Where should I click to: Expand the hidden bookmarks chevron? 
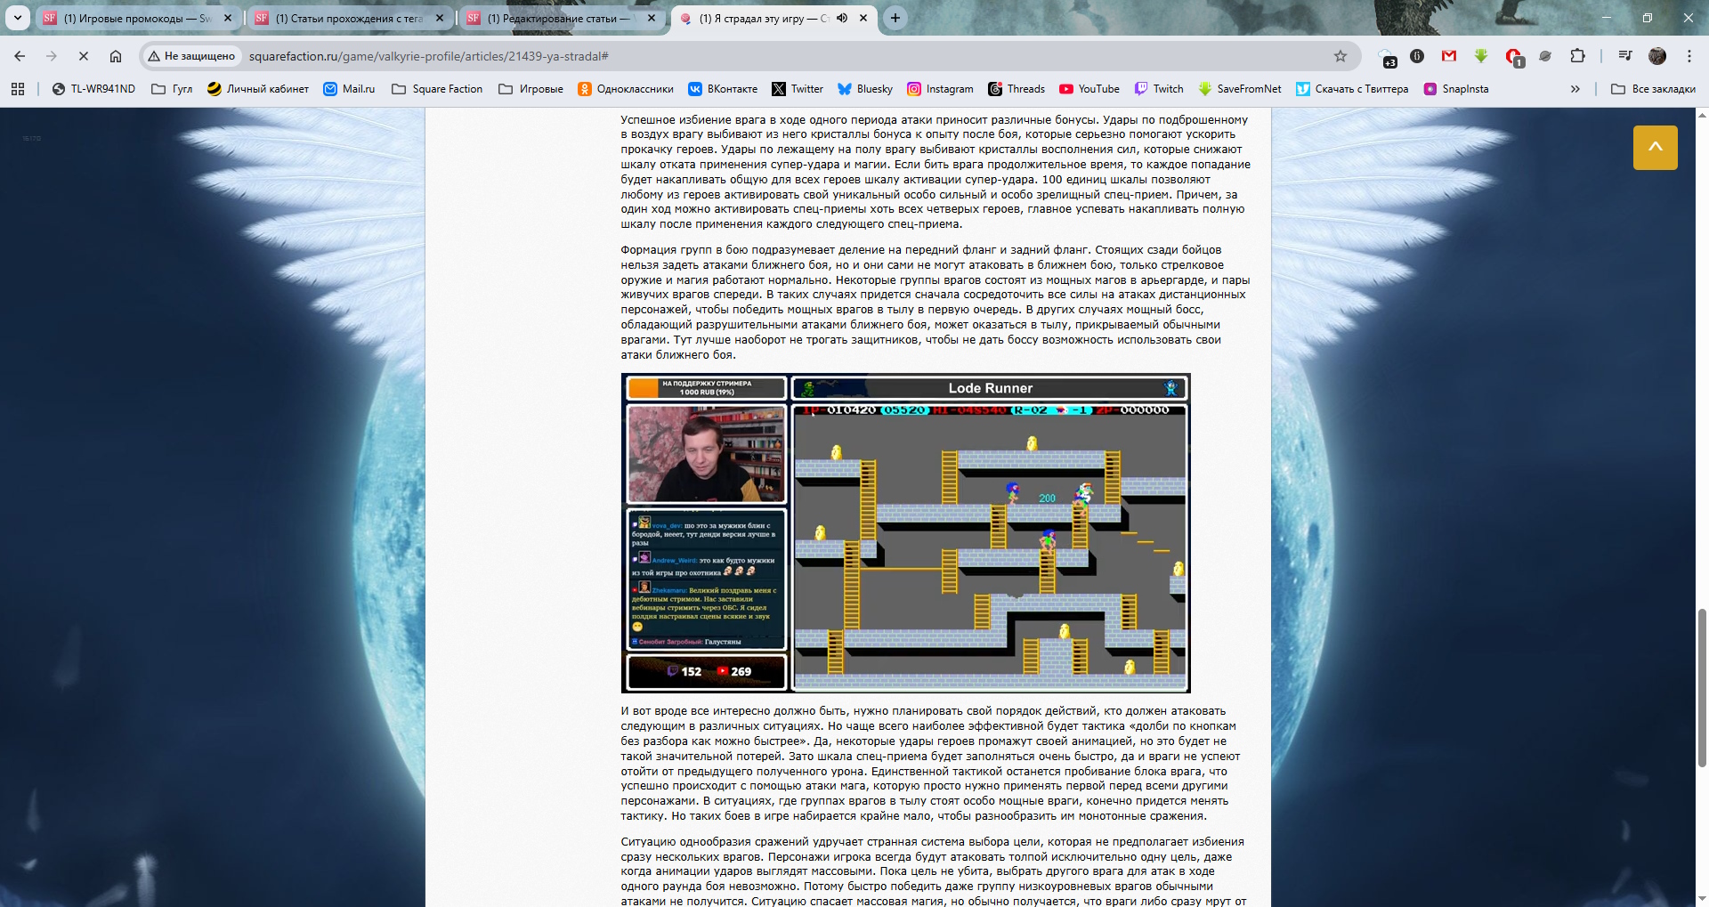(1575, 89)
